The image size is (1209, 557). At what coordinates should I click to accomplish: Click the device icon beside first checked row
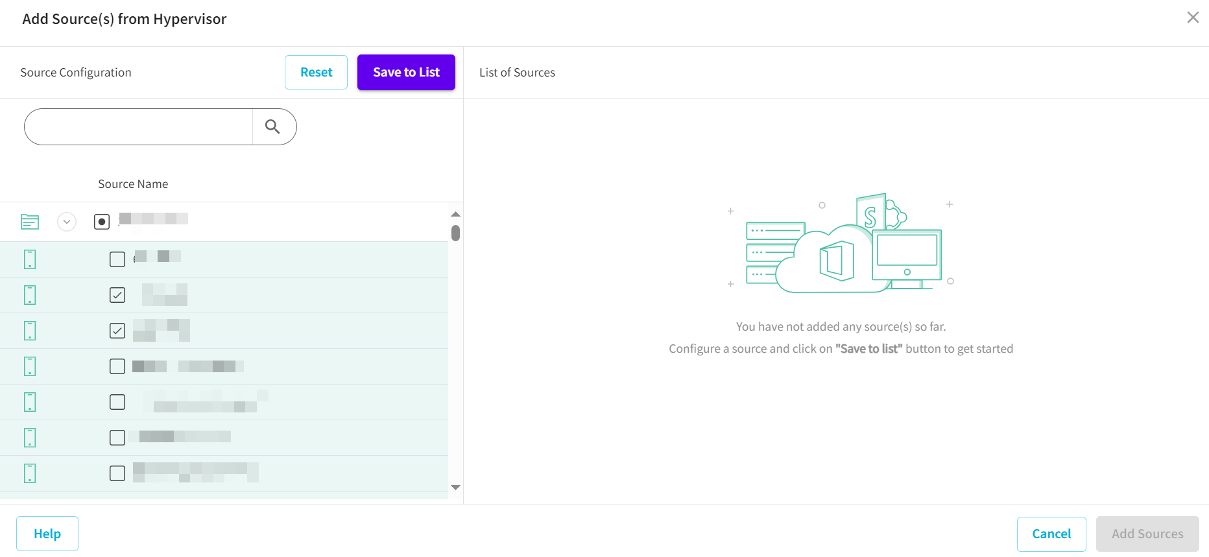pyautogui.click(x=30, y=295)
